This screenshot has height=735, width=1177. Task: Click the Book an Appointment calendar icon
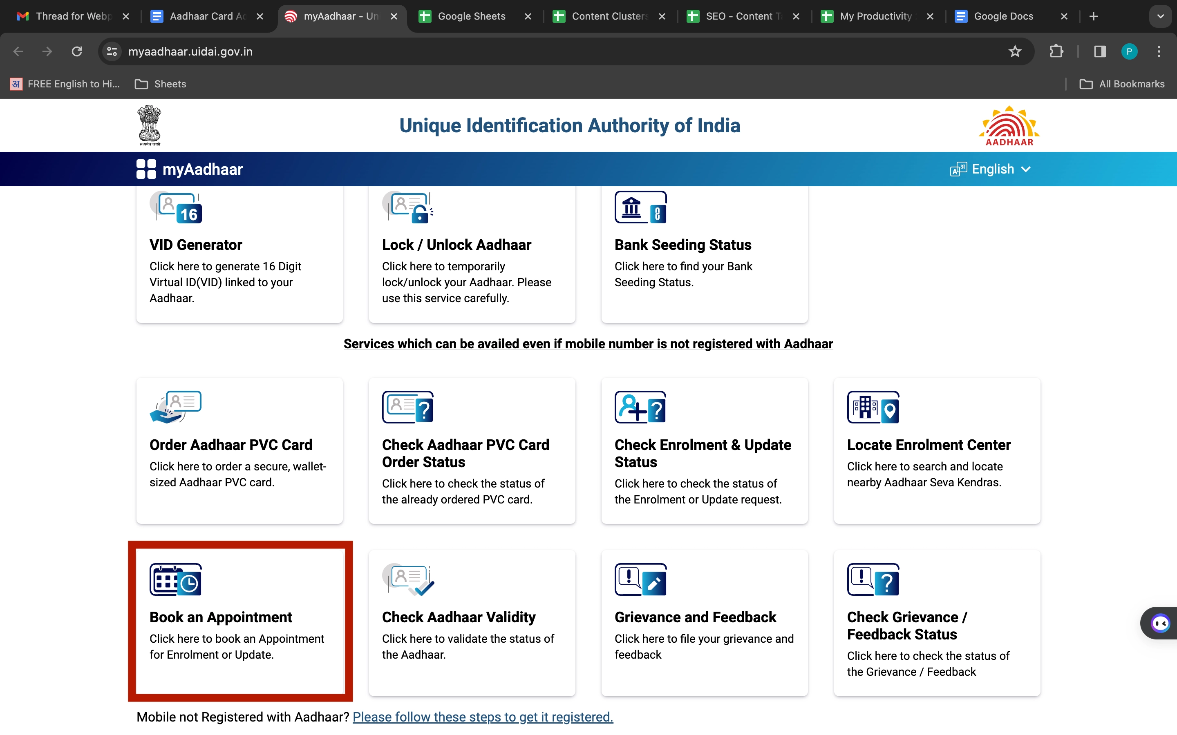[x=175, y=579]
